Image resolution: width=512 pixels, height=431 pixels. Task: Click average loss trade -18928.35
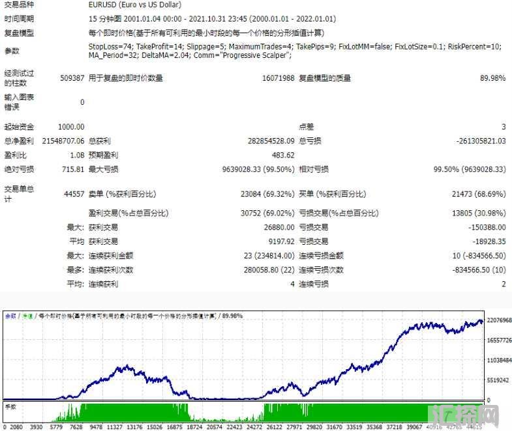point(489,242)
